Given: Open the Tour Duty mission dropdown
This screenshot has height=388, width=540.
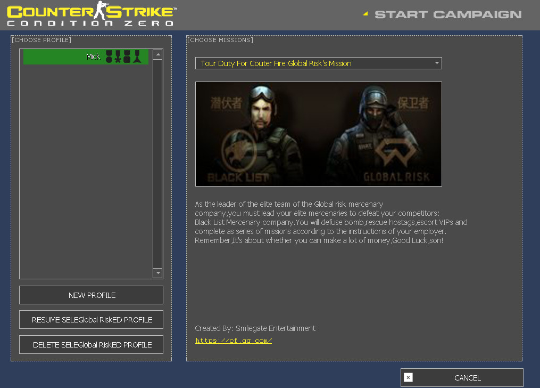Looking at the screenshot, I should point(319,63).
